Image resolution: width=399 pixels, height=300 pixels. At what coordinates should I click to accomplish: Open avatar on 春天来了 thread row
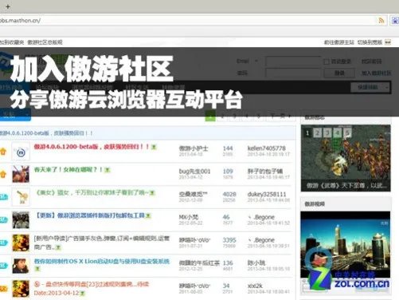(x=21, y=174)
